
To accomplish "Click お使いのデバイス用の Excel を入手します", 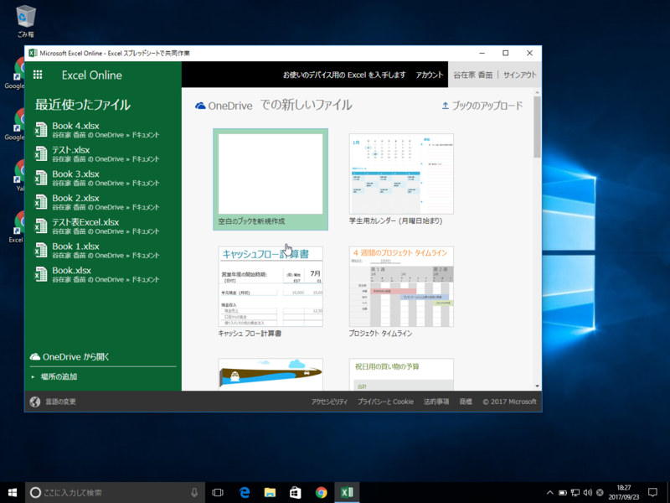I will click(344, 75).
